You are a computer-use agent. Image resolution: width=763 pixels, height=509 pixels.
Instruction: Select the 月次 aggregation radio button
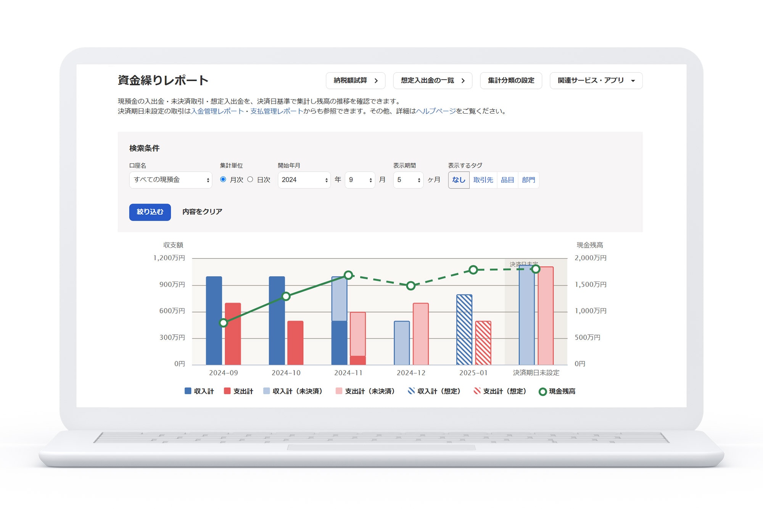coord(222,180)
